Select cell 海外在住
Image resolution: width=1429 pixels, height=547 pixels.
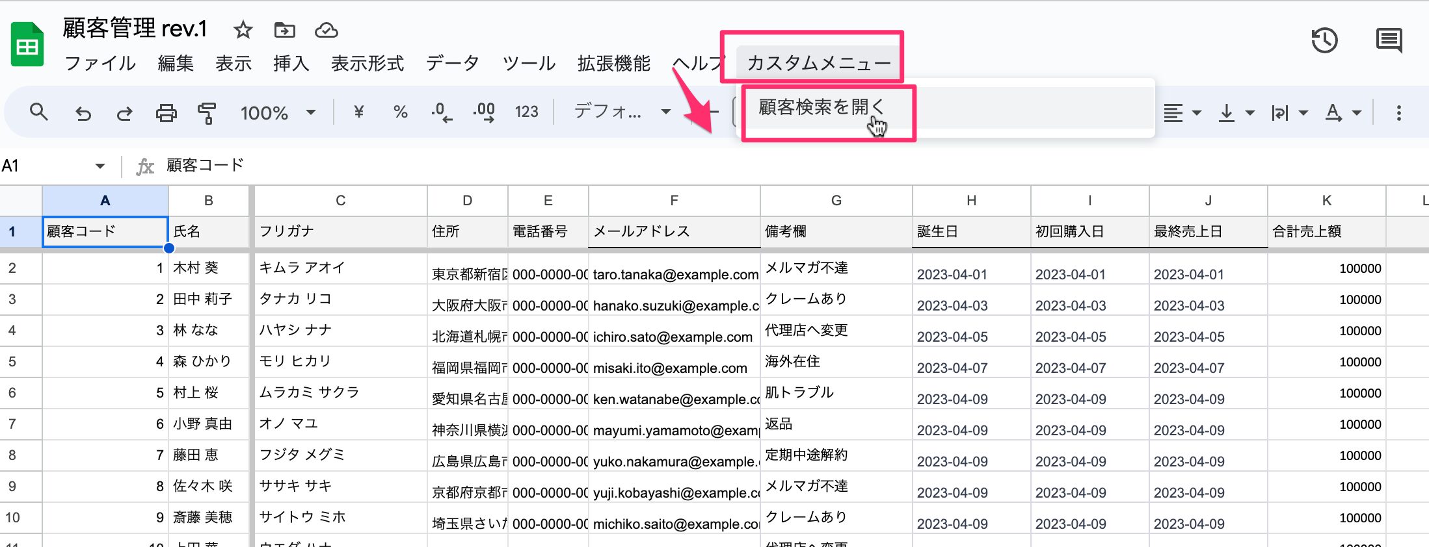(836, 362)
